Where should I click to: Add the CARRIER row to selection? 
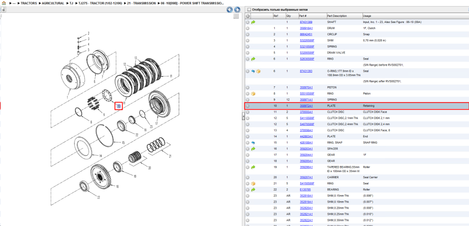point(248,177)
